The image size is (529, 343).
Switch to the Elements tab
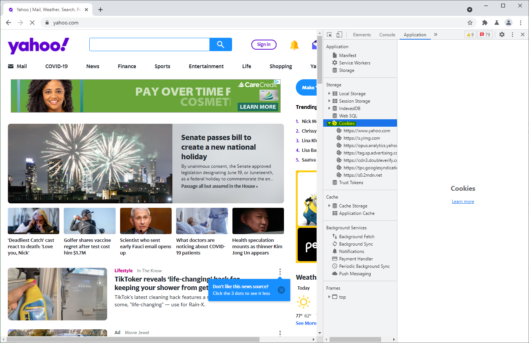pyautogui.click(x=362, y=35)
